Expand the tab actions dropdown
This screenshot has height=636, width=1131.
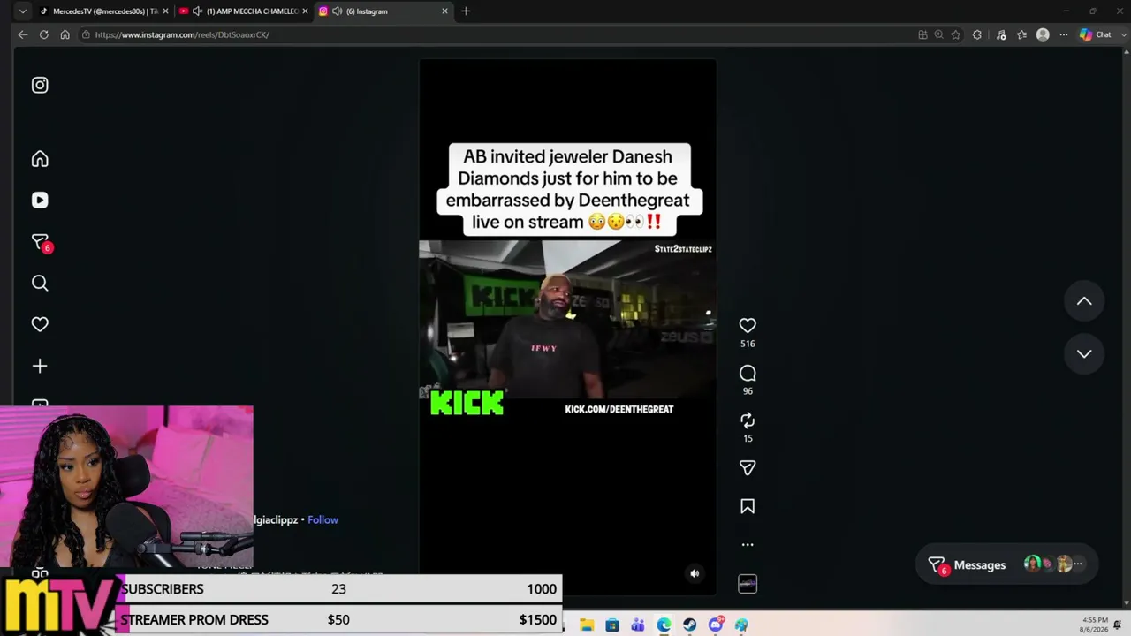23,11
